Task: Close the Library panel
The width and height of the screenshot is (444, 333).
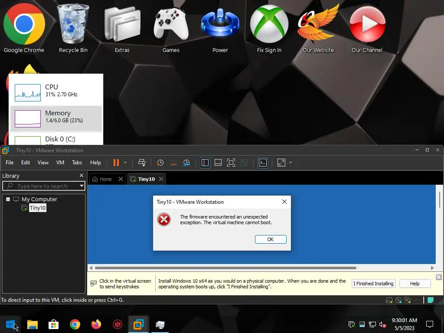Action: pyautogui.click(x=82, y=176)
